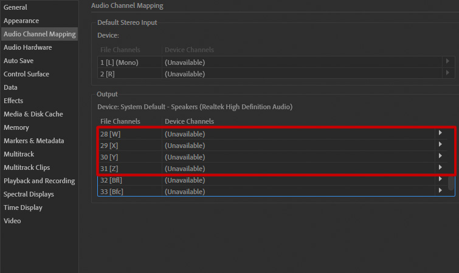Click the Device Channels column header in Output
The image size is (459, 273).
pyautogui.click(x=189, y=121)
